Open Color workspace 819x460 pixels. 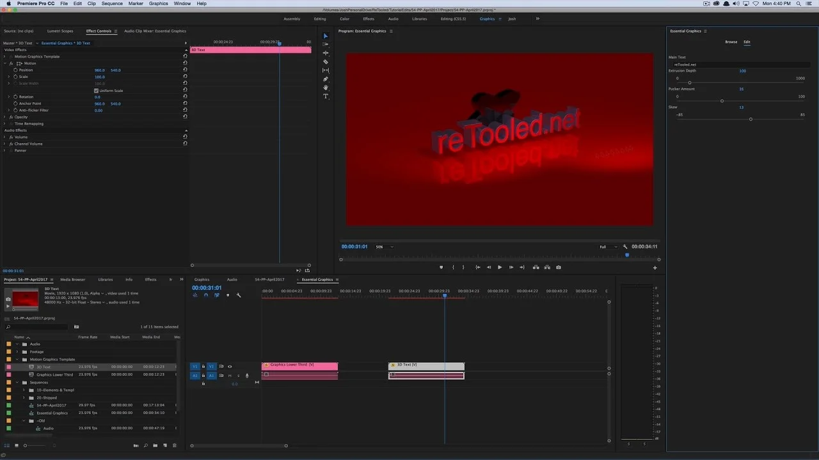point(344,19)
